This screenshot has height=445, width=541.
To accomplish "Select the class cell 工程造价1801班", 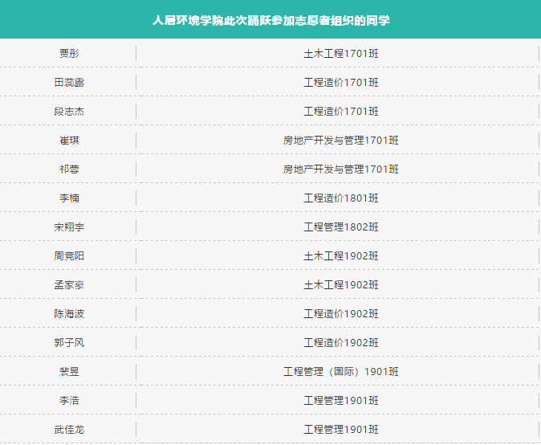I will tap(341, 198).
